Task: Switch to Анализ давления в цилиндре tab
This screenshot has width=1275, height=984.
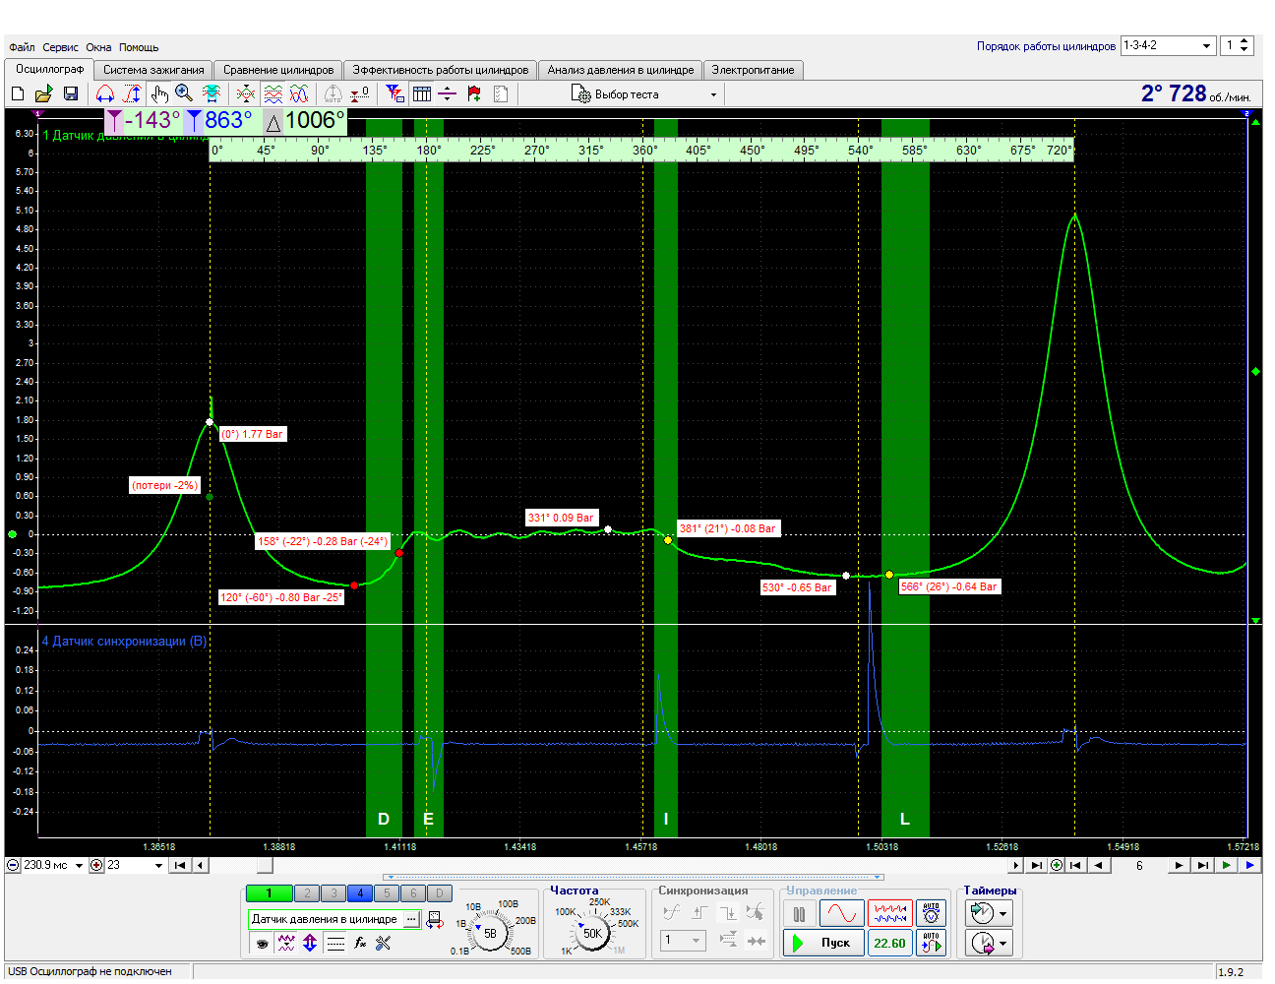Action: pyautogui.click(x=621, y=70)
